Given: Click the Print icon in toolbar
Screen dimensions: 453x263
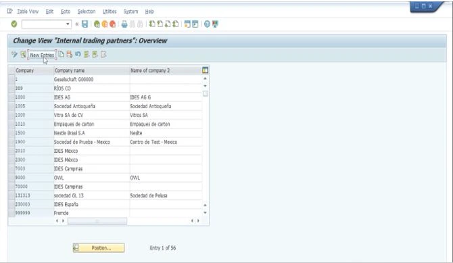Looking at the screenshot, I should (124, 24).
